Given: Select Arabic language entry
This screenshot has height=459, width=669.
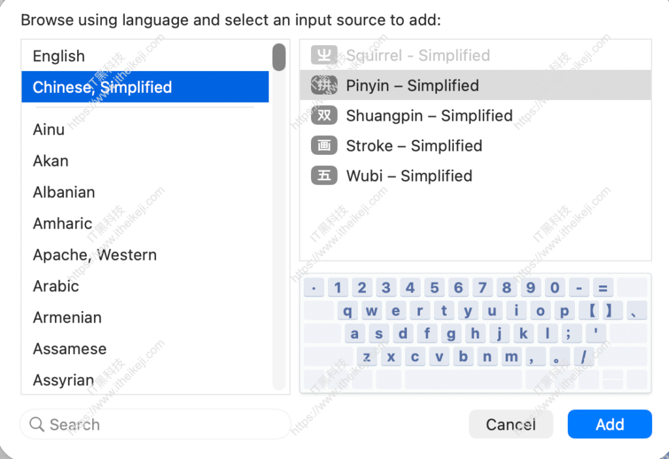Looking at the screenshot, I should pos(56,286).
